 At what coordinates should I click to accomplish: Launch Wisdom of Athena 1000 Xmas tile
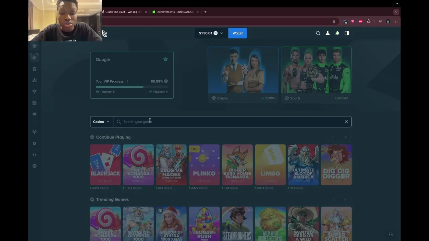(171, 224)
